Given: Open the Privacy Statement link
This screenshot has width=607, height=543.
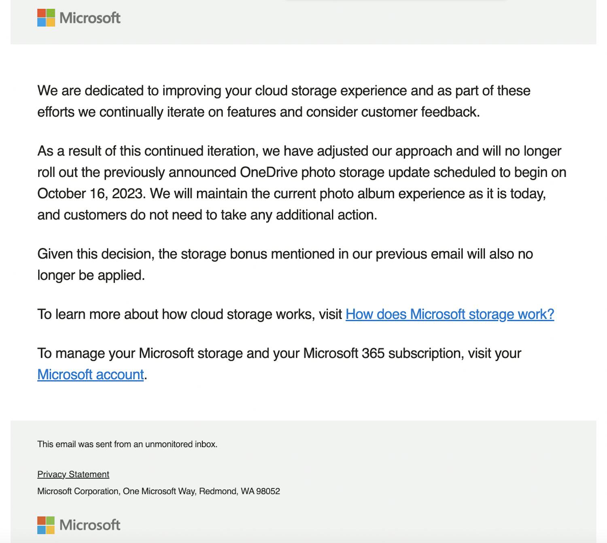Looking at the screenshot, I should (73, 474).
